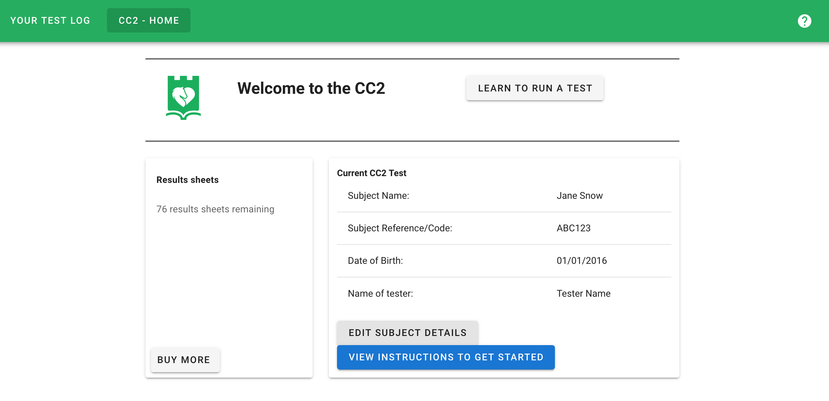The image size is (829, 401).
Task: Click the Current CC2 Test heading
Action: (x=372, y=173)
